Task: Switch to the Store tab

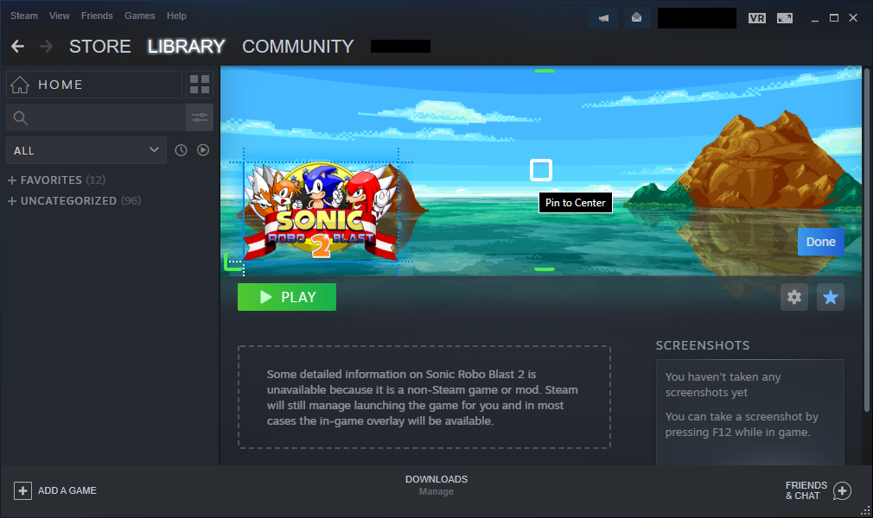Action: coord(100,46)
